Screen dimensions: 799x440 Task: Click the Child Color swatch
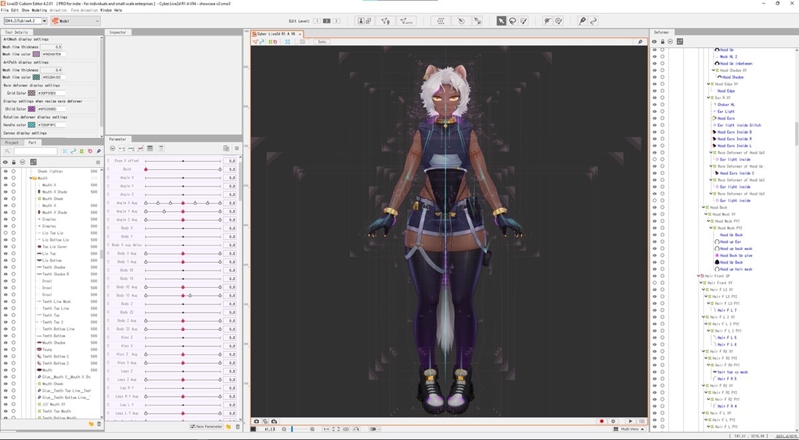[x=33, y=109]
